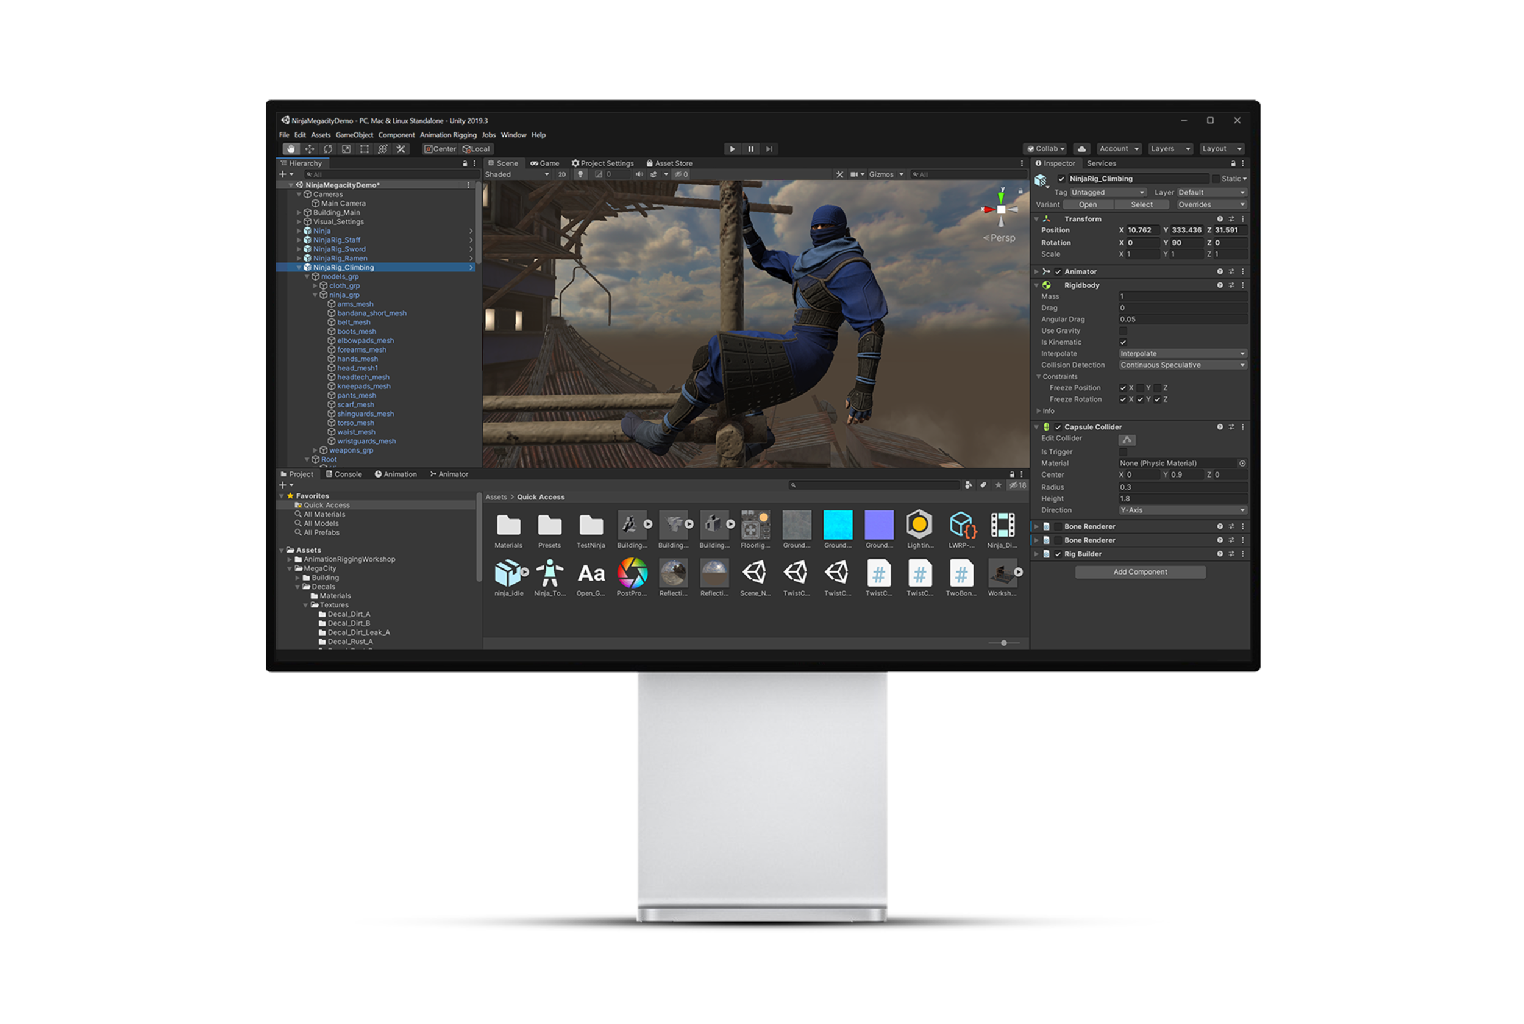
Task: Open the Shaded draw mode dropdown
Action: click(x=516, y=174)
